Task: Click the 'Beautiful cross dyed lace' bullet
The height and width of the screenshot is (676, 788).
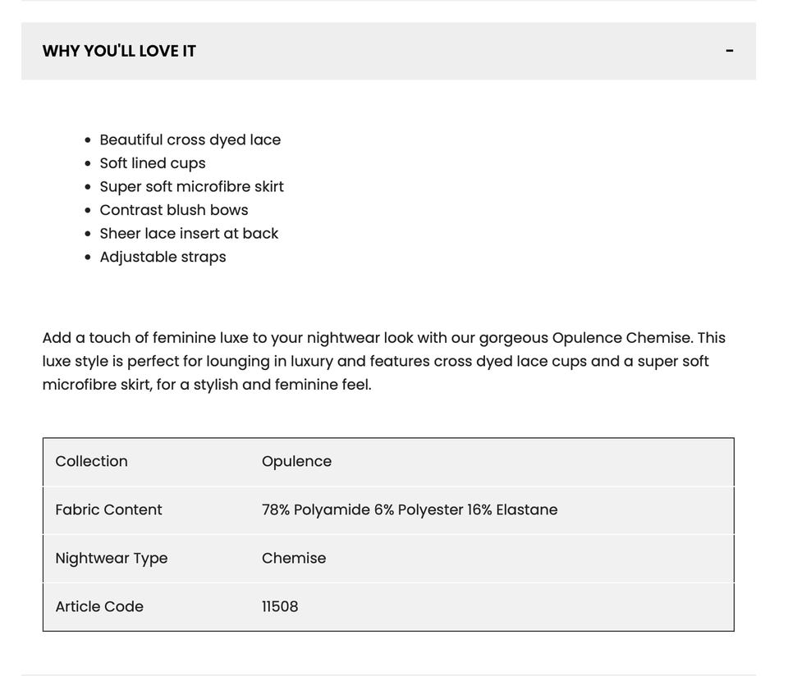Action: (x=190, y=139)
